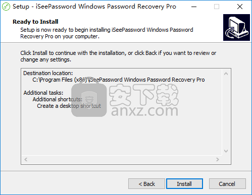Click the Additional tasks line
252x195 pixels.
(43, 93)
